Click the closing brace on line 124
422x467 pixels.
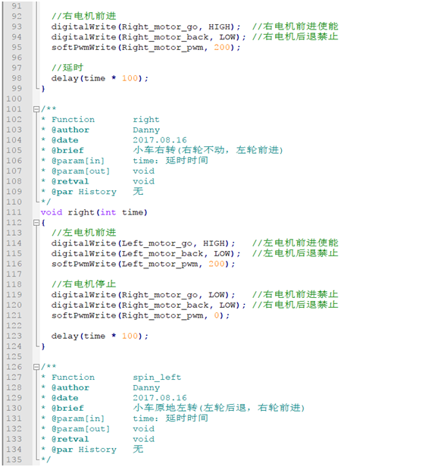pos(43,346)
